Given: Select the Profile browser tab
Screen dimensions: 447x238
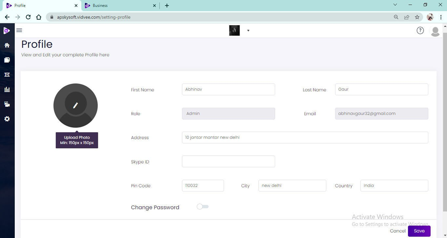Looking at the screenshot, I should tap(42, 5).
